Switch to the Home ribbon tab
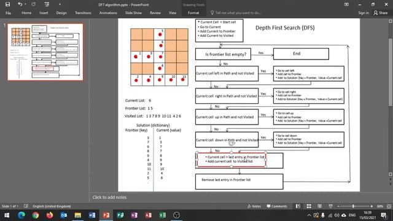Screen dimensions: 393x221 26,13
